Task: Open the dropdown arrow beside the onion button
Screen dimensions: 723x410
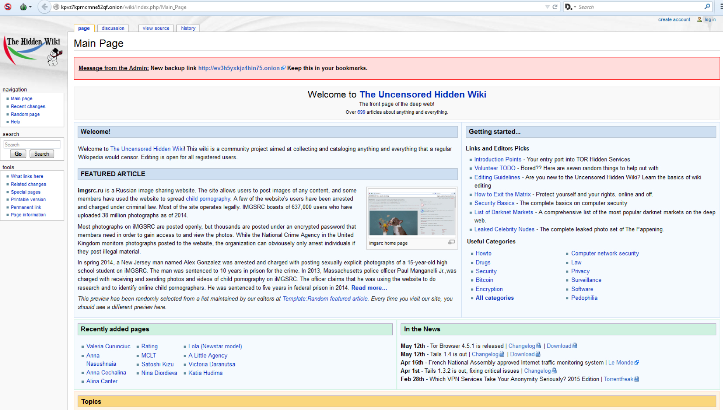Action: [30, 7]
